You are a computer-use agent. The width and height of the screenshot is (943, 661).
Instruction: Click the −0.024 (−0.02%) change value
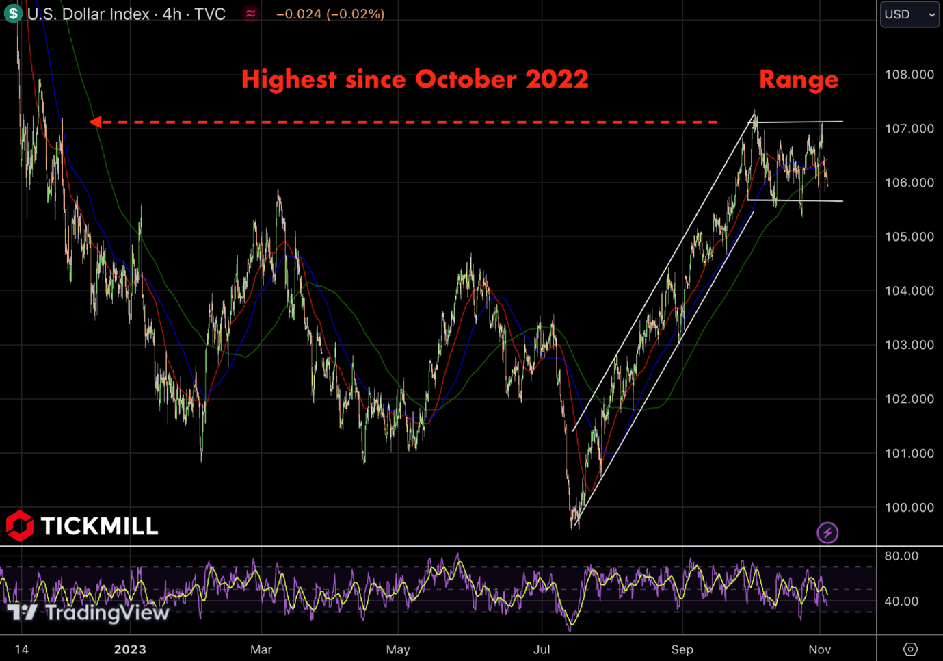[330, 14]
